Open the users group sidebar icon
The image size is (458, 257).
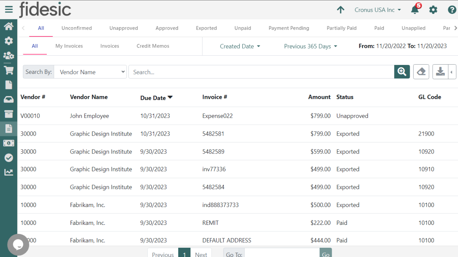tap(9, 55)
